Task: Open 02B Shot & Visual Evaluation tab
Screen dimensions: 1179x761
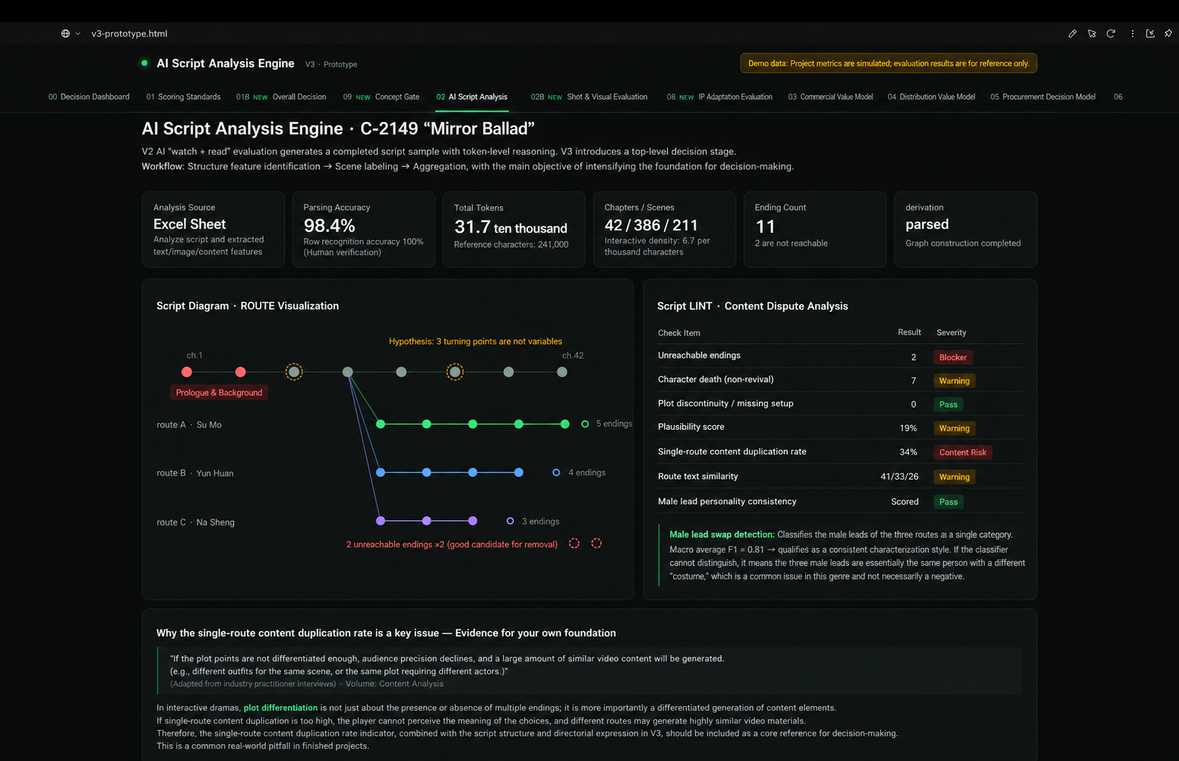Action: [x=588, y=97]
